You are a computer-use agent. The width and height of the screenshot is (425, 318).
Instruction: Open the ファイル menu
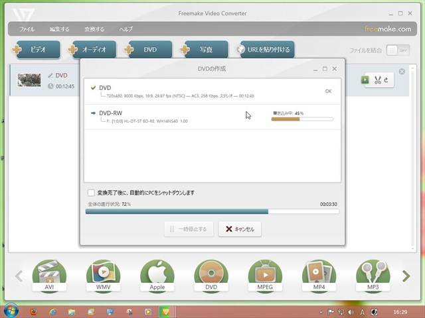tap(27, 29)
